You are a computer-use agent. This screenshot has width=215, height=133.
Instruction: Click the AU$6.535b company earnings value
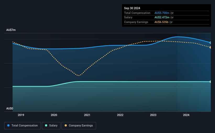[161, 22]
